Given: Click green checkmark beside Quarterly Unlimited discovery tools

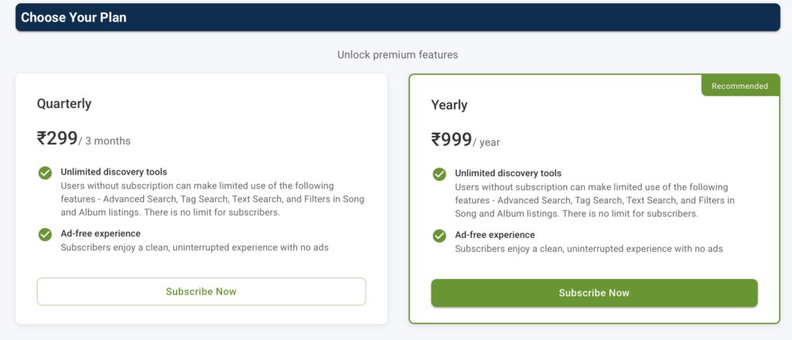Looking at the screenshot, I should coord(46,172).
